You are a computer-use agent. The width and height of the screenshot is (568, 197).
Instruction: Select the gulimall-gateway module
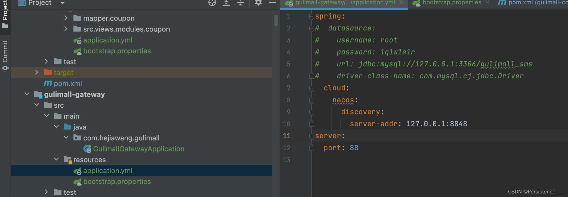click(x=74, y=94)
